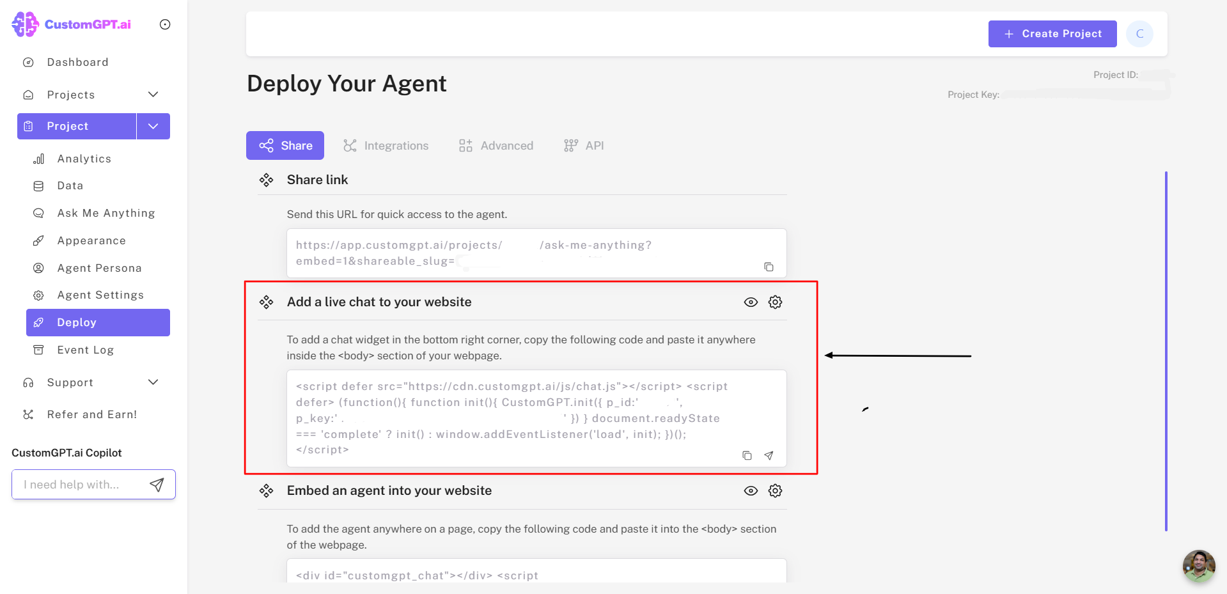Switch to the Advanced tab
Screen dimensions: 1227x594
496,146
